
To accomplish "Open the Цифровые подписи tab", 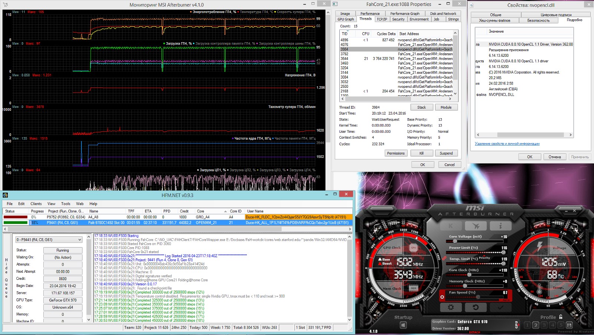I will [556, 15].
